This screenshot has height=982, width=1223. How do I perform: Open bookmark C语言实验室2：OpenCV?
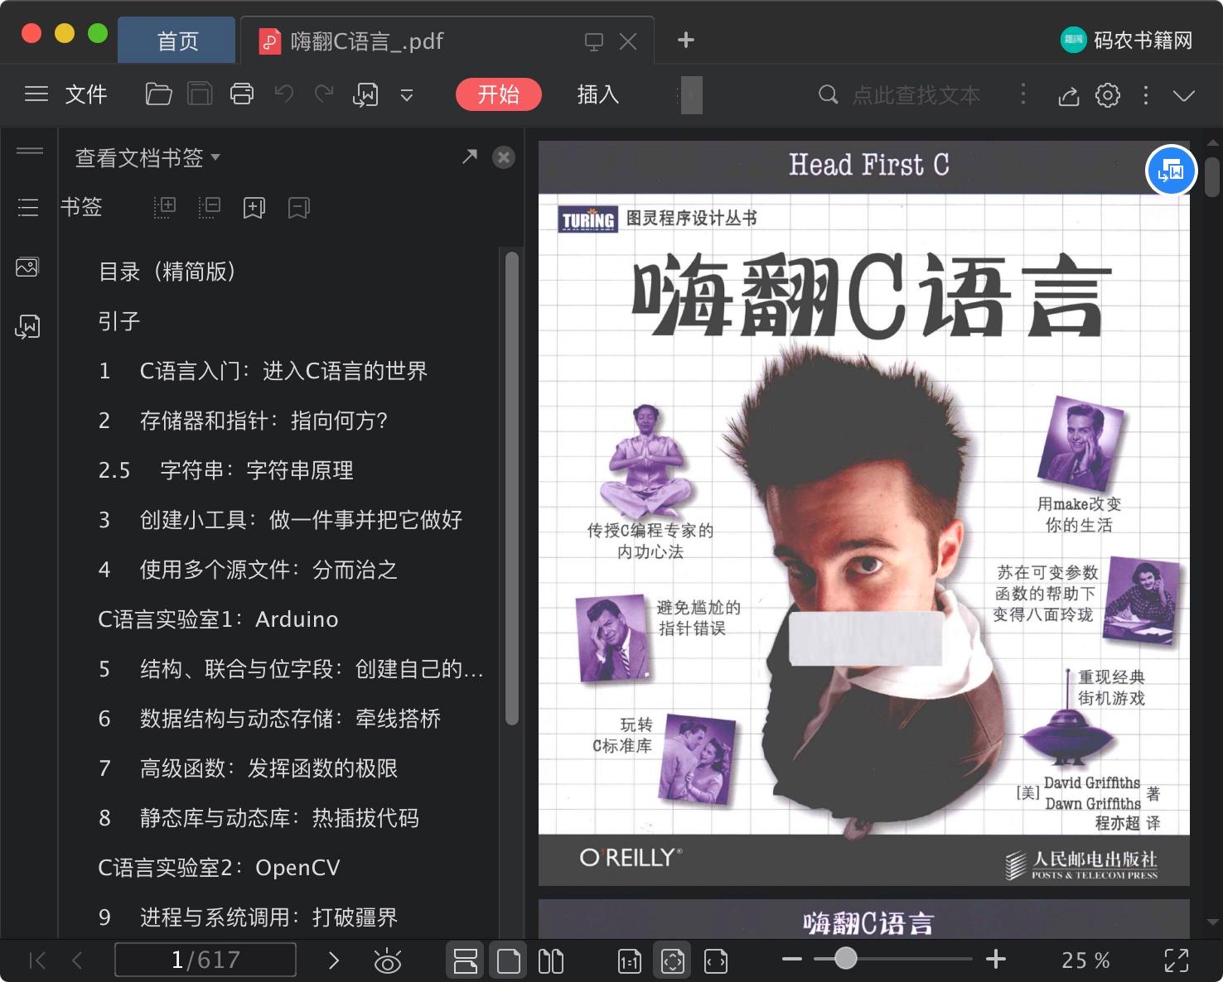[219, 868]
